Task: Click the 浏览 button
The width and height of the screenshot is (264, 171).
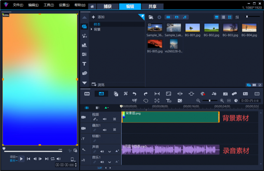Action: [98, 85]
